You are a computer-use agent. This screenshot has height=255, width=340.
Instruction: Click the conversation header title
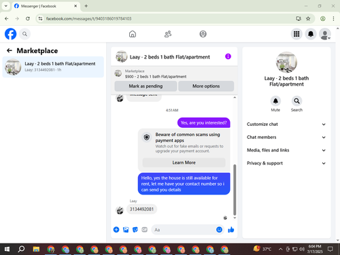(170, 57)
